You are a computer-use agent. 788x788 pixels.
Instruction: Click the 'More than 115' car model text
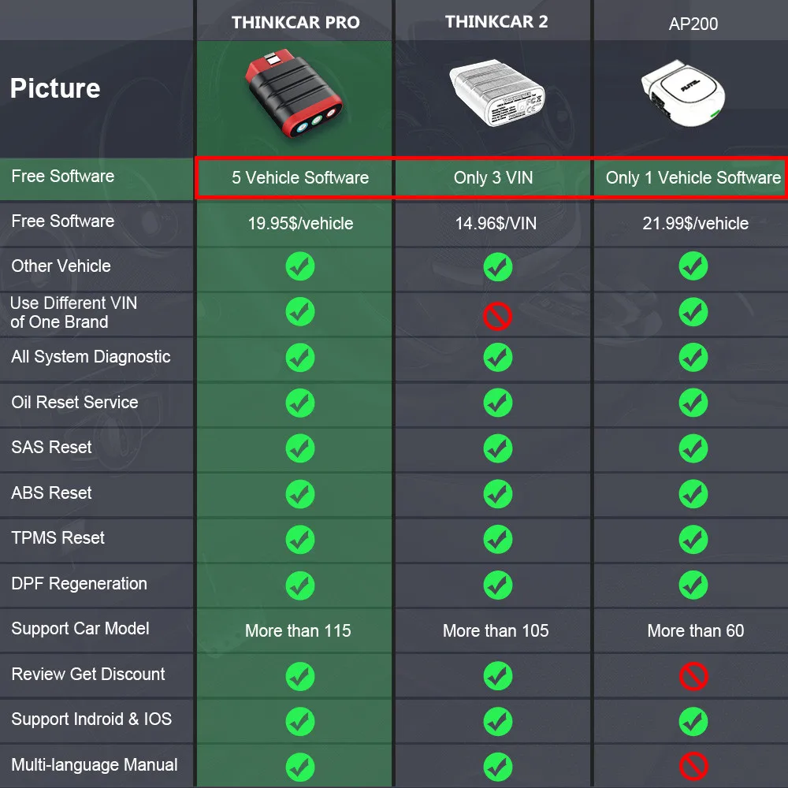298,630
